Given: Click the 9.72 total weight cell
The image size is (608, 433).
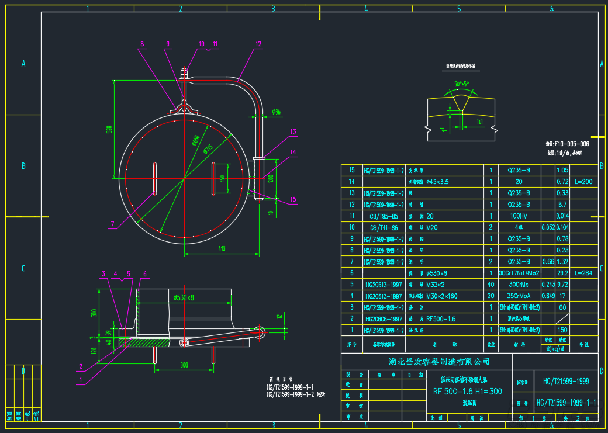Looking at the screenshot, I should (562, 285).
